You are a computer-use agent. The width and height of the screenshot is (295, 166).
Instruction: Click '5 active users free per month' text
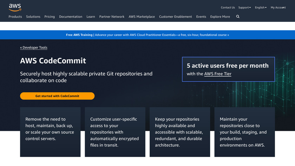click(228, 65)
